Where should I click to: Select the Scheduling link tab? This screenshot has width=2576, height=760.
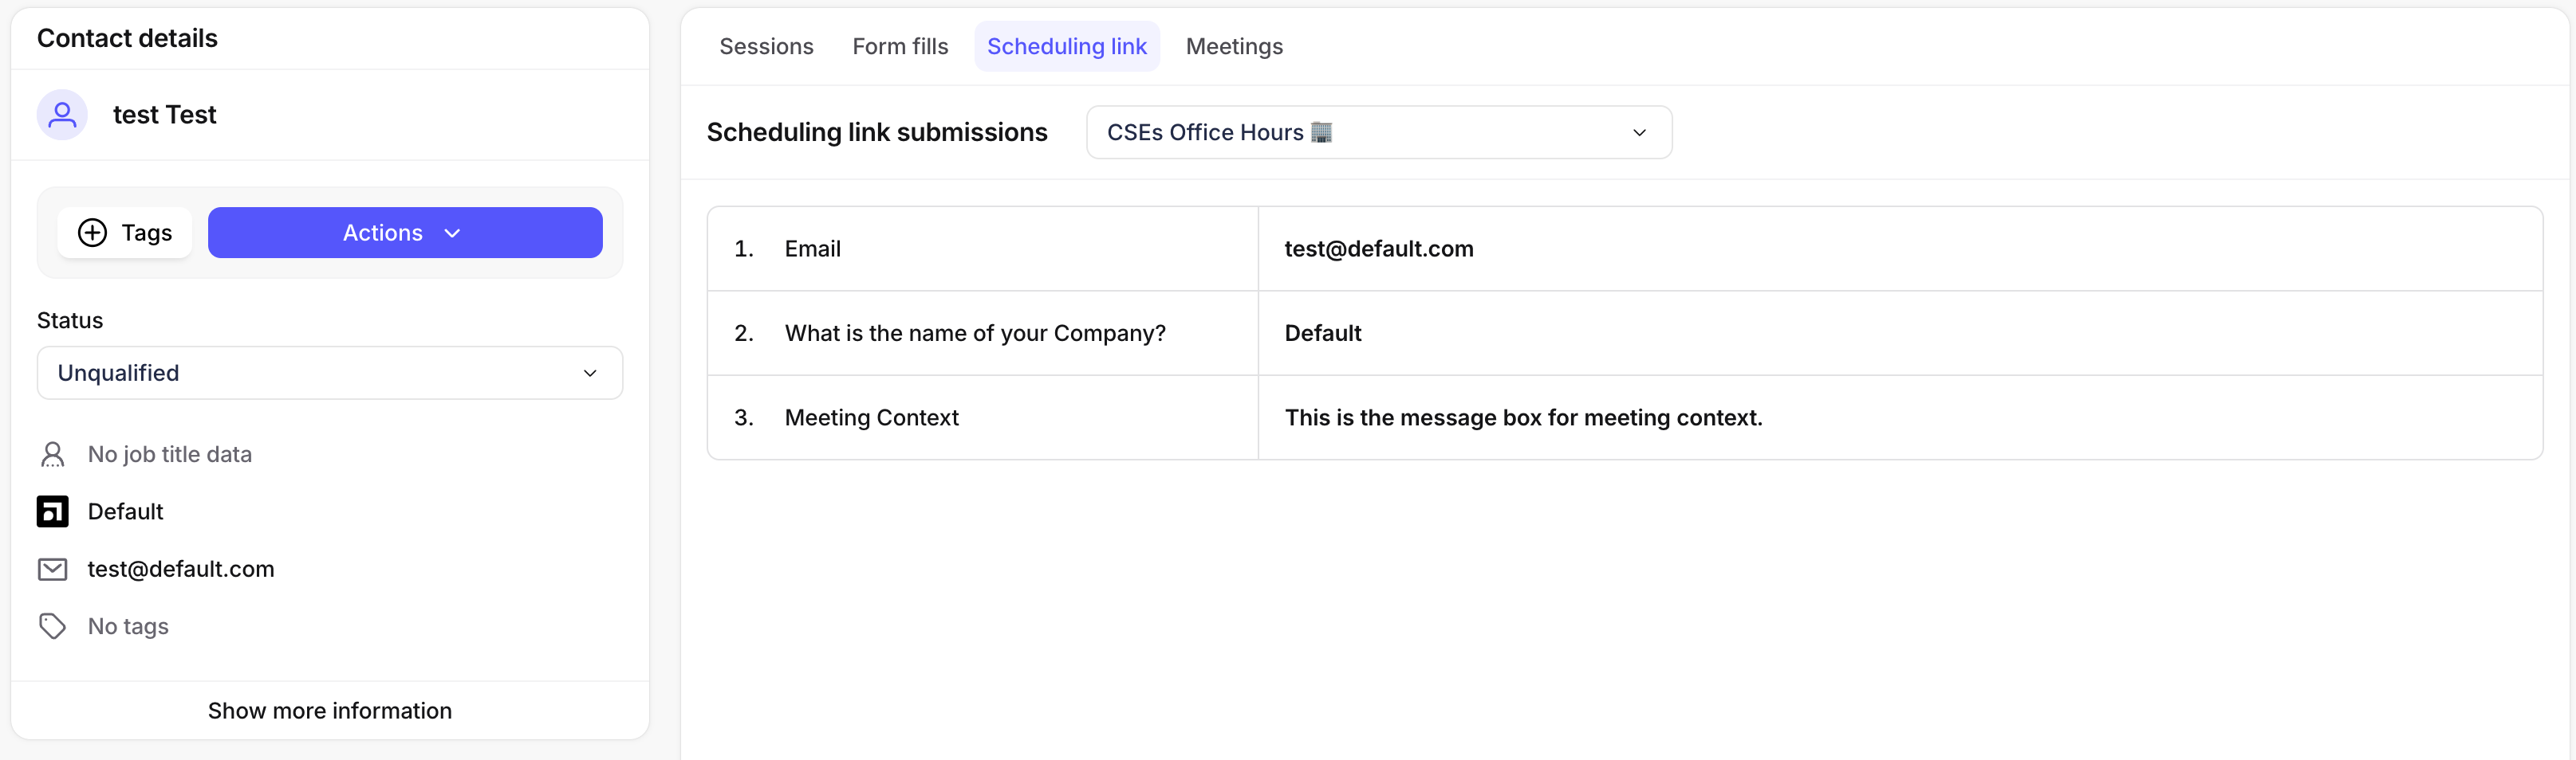(x=1067, y=46)
